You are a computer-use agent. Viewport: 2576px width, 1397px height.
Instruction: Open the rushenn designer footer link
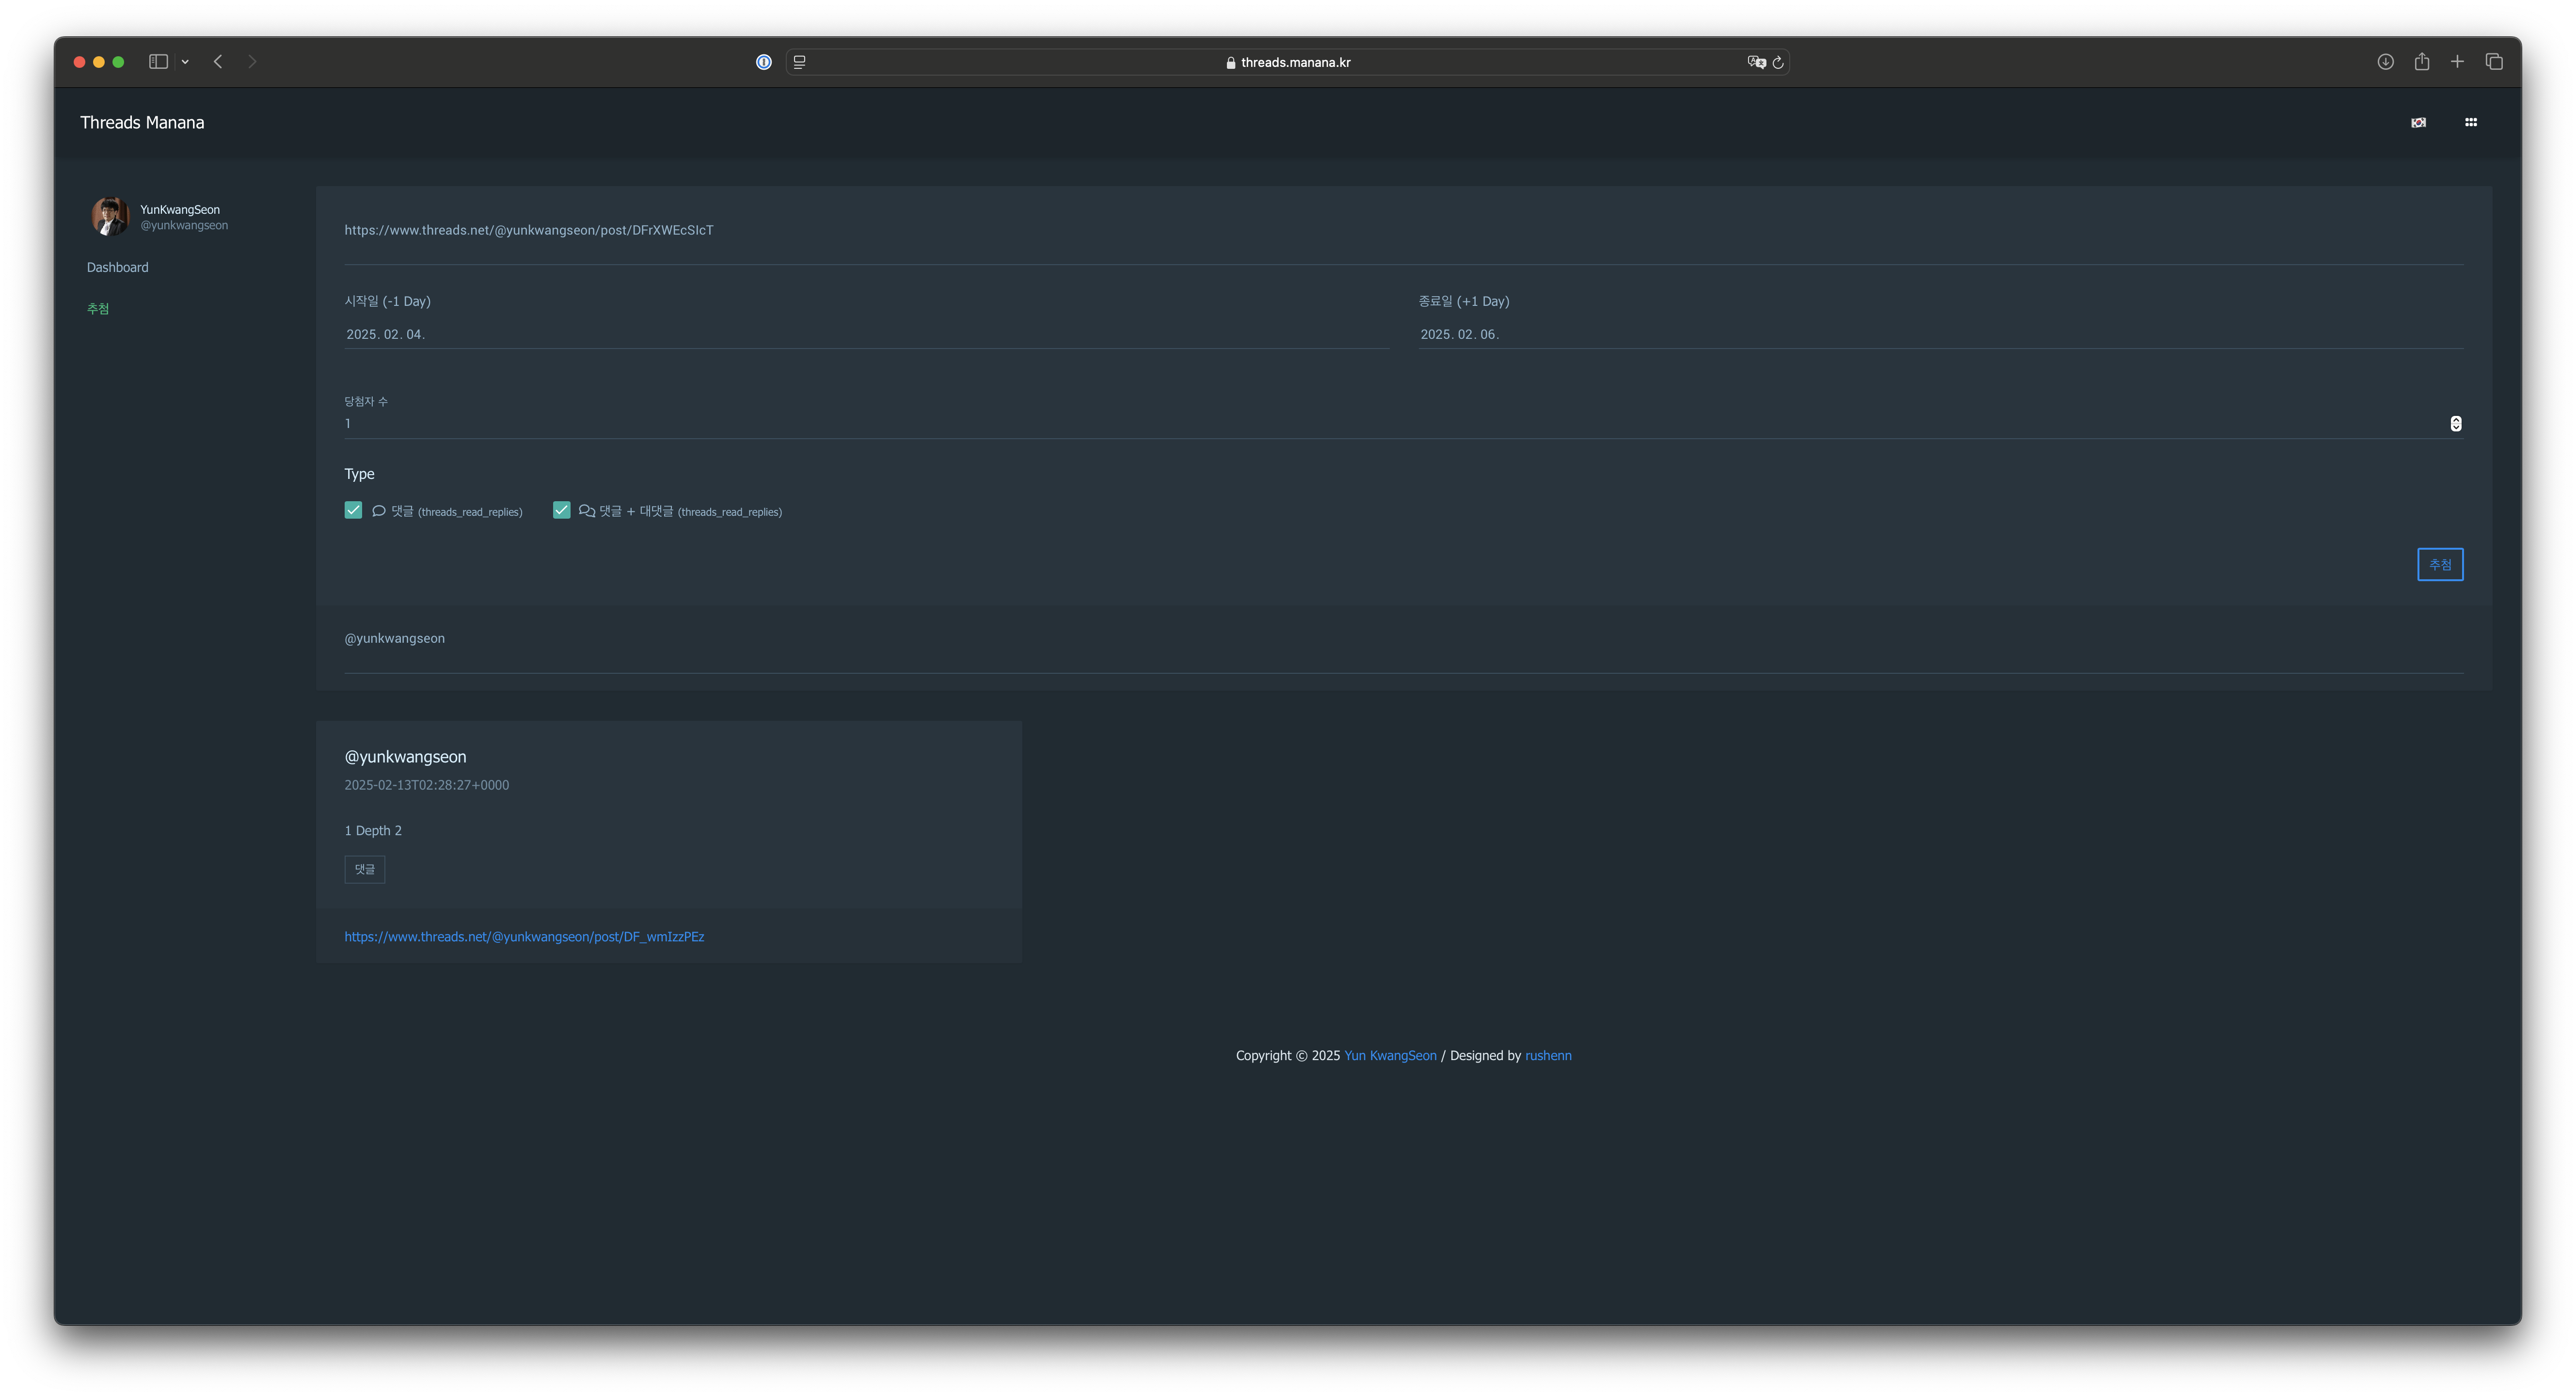(1548, 1056)
